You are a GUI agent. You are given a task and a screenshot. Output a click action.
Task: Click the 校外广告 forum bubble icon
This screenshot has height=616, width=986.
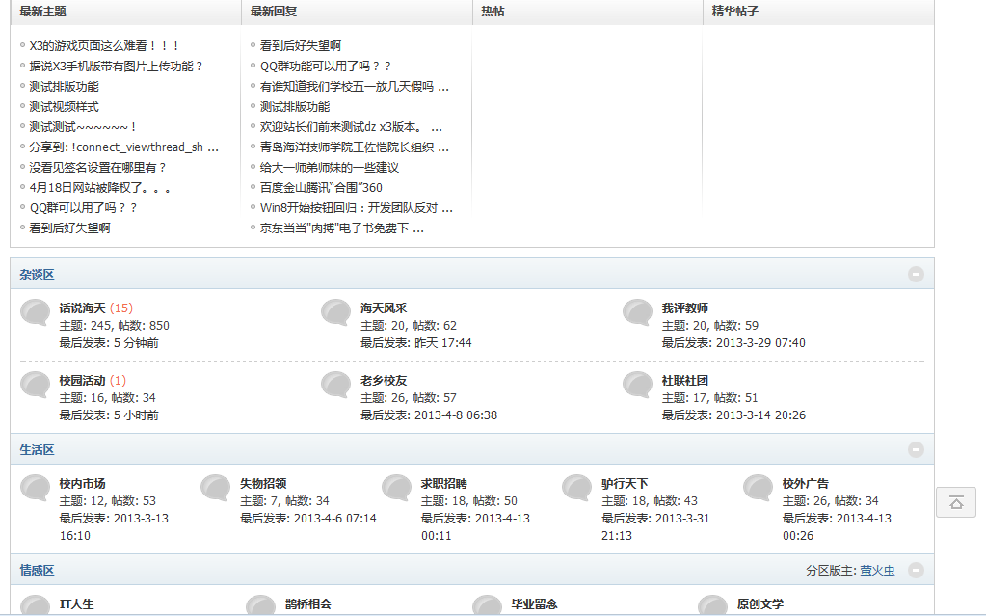coord(759,488)
